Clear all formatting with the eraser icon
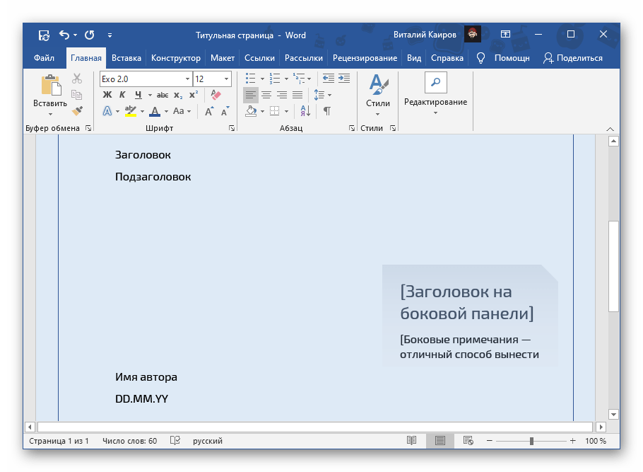 (x=216, y=95)
